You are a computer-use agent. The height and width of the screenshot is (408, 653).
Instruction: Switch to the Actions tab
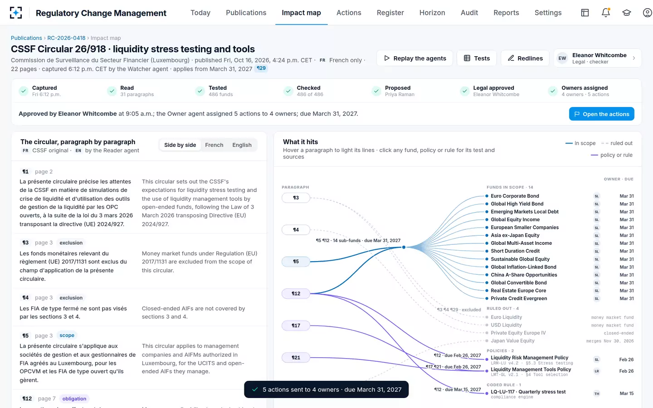(349, 13)
